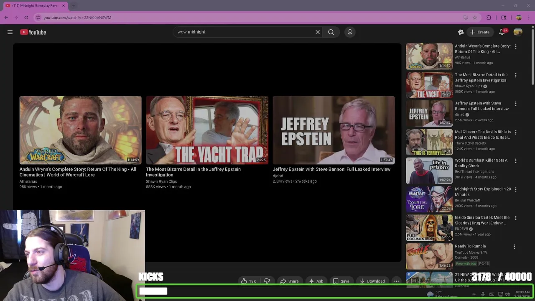Screen dimensions: 535x301
Task: Open sidebar Full Documentary skull thumbnail
Action: [x=429, y=228]
